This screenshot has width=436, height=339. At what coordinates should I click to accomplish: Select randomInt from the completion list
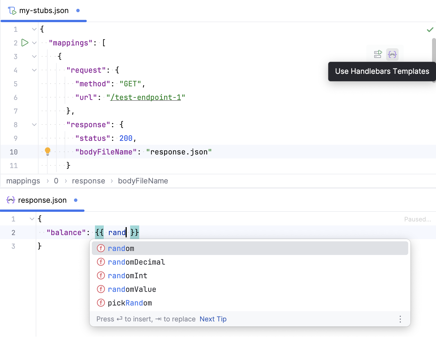128,275
